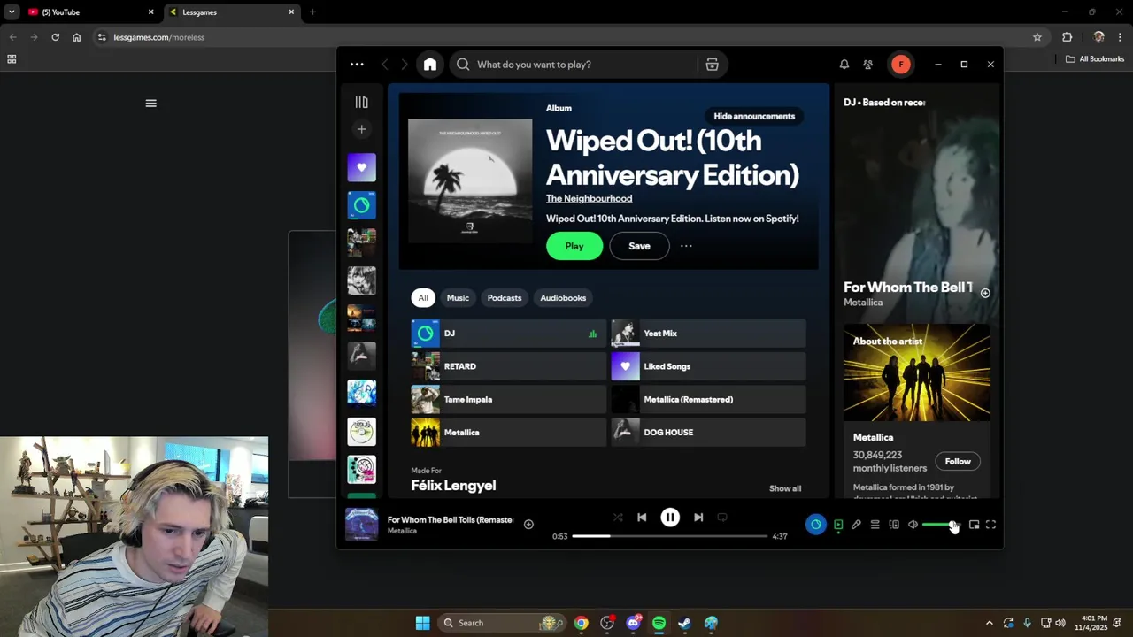Toggle repeat mode
Screen dimensions: 1133x637
point(722,518)
